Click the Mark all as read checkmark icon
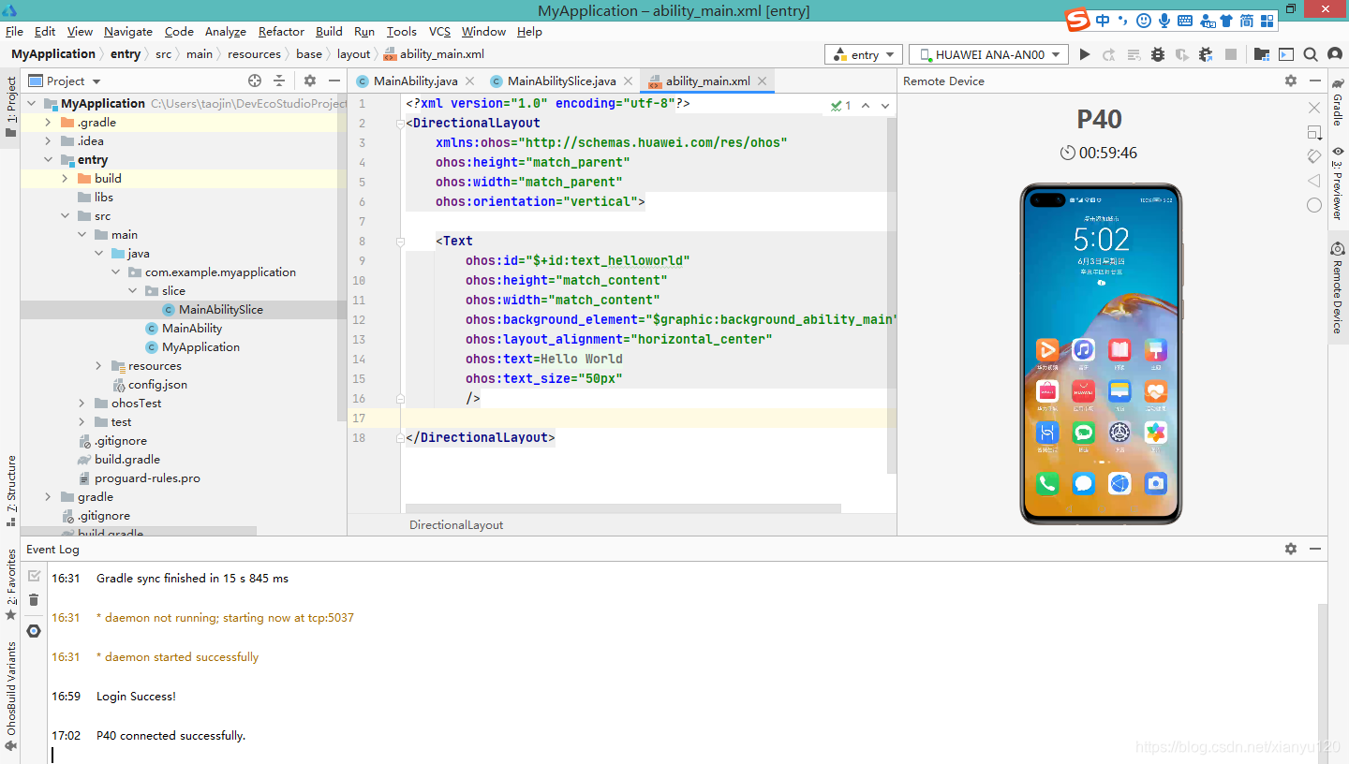The image size is (1349, 764). click(34, 576)
